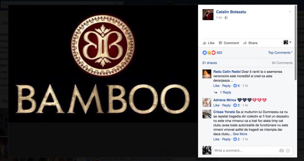Click 64 Comments count
Screen dimensions: 304x161
click(282, 63)
